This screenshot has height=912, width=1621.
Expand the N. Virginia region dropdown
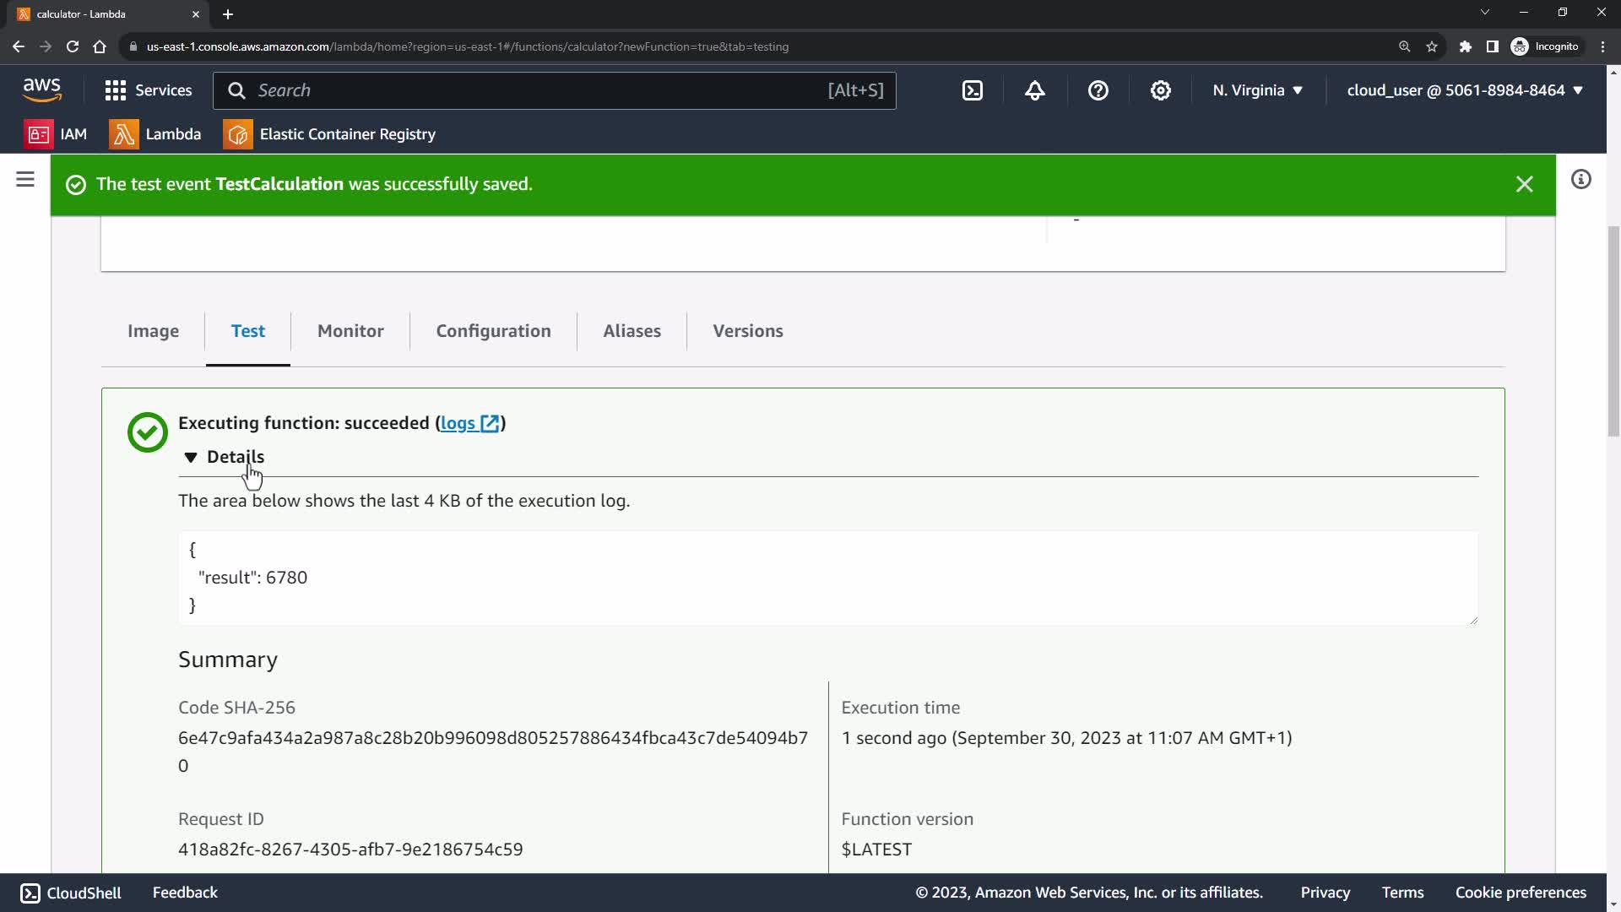tap(1257, 90)
